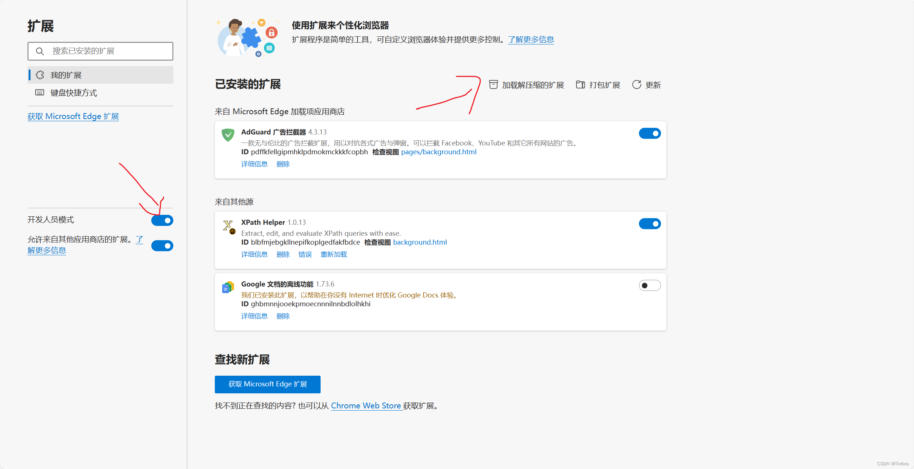Click the search installed extensions field

point(106,51)
